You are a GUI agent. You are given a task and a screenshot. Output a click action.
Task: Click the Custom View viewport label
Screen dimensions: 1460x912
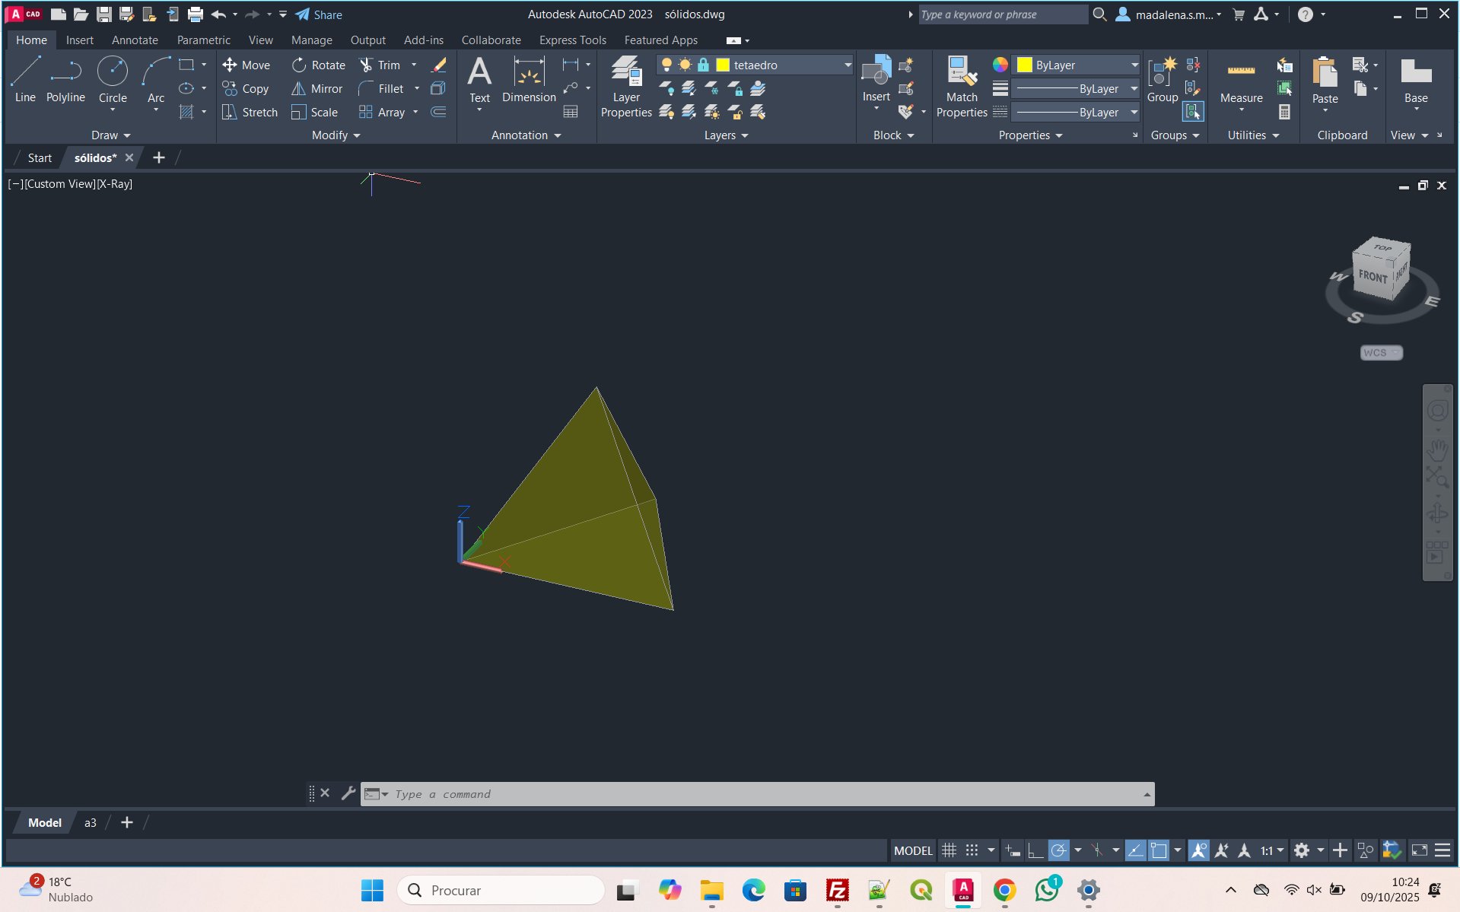pos(60,184)
